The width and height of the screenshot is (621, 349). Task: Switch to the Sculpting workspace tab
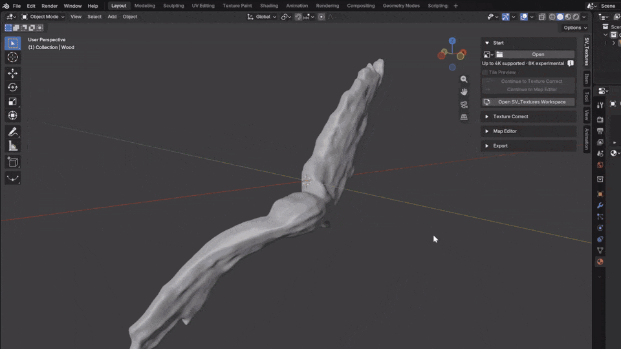[173, 6]
